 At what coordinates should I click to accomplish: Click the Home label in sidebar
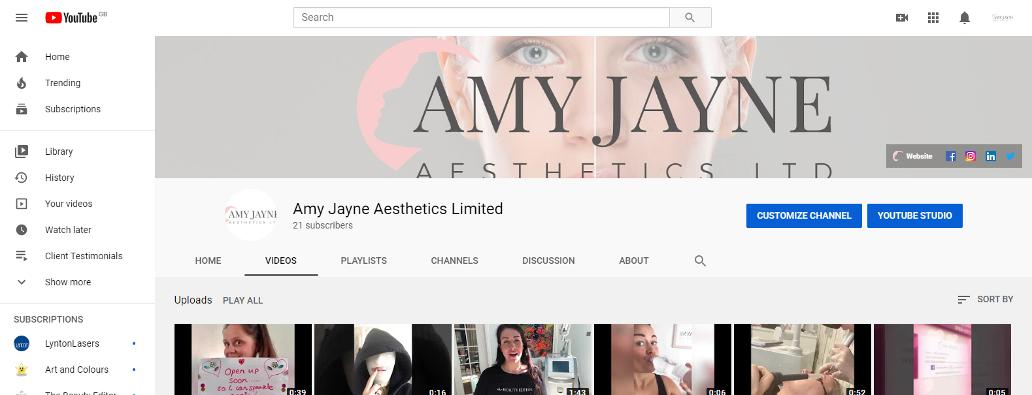click(x=58, y=57)
